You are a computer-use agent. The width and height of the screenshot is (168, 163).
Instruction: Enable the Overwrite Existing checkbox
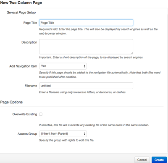41,114
